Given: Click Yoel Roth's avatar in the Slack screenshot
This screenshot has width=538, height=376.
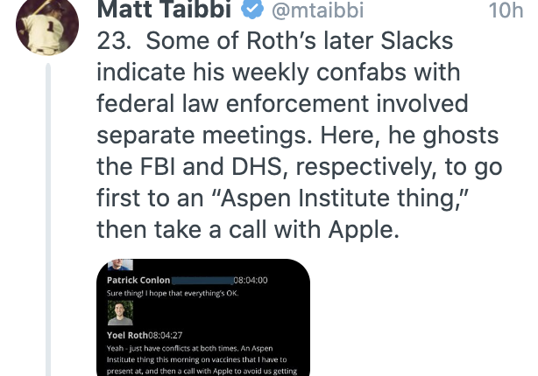Looking at the screenshot, I should [119, 313].
